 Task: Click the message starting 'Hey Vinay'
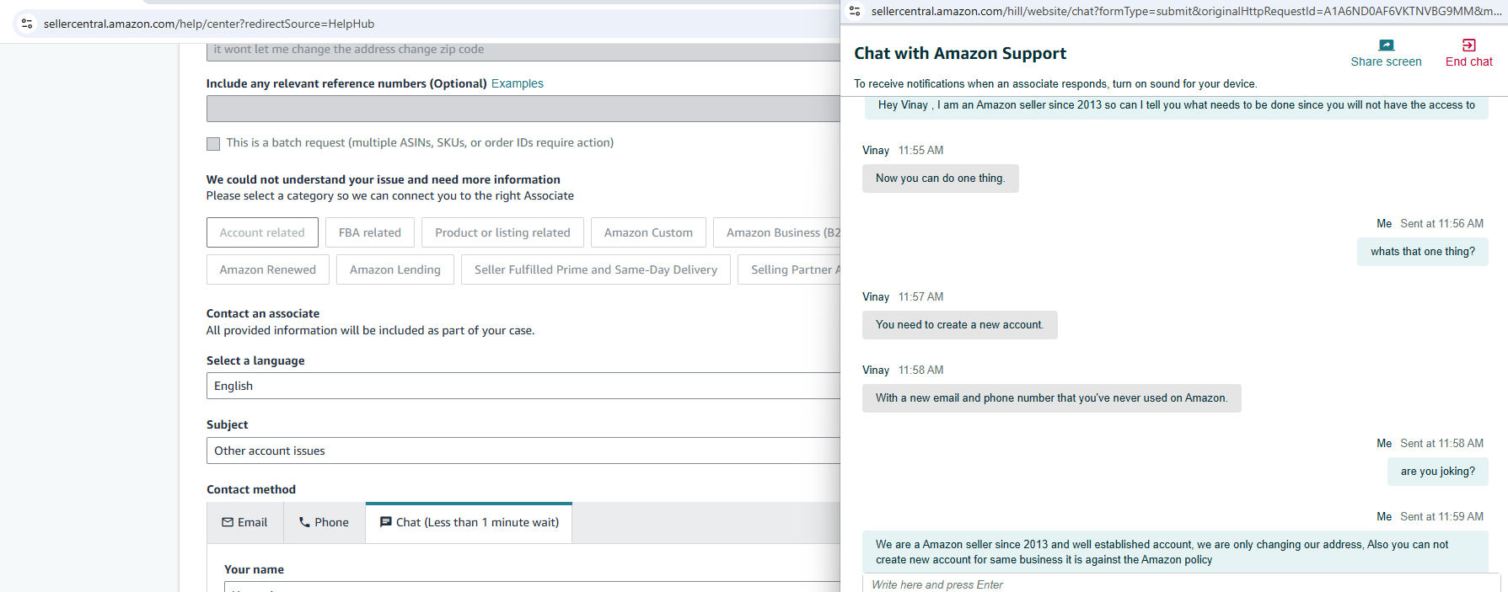point(1175,106)
